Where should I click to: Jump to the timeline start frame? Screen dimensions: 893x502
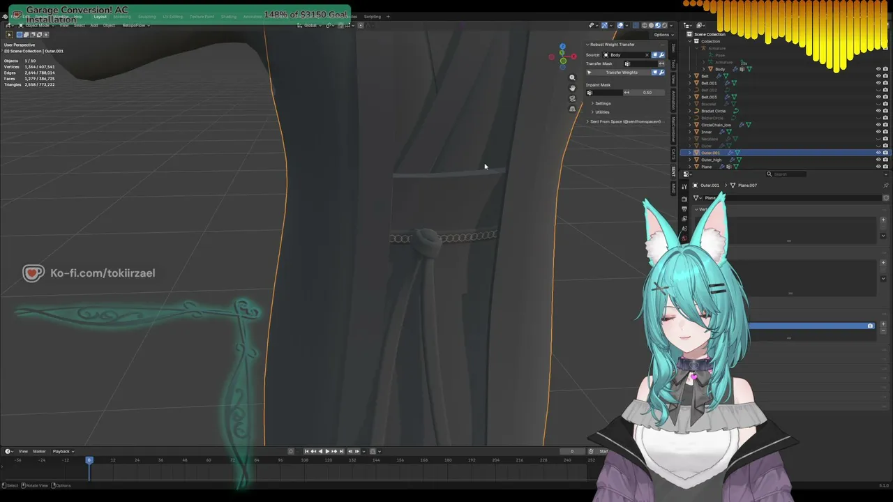tap(306, 451)
